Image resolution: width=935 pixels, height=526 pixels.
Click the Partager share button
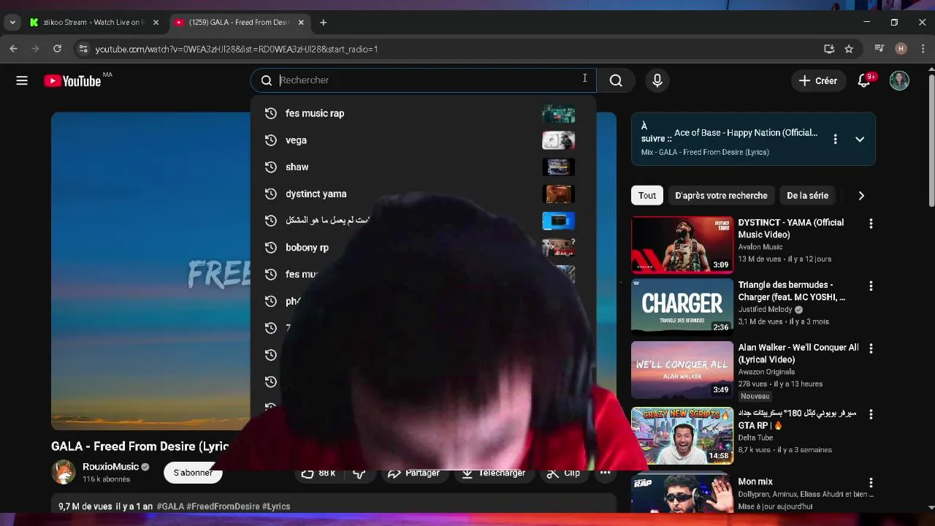coord(413,473)
